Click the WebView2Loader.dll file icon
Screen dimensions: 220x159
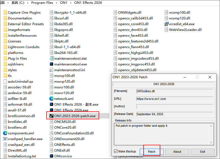(166, 30)
